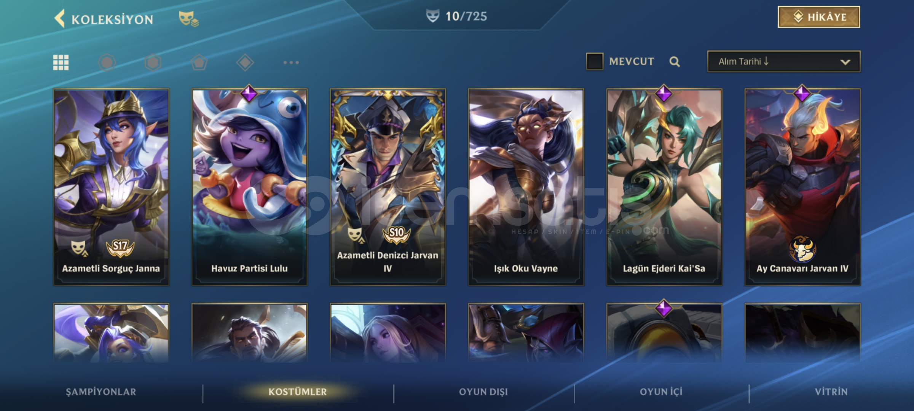This screenshot has width=914, height=411.
Task: Expand the Alım Tarihi sort dropdown
Action: coord(784,62)
